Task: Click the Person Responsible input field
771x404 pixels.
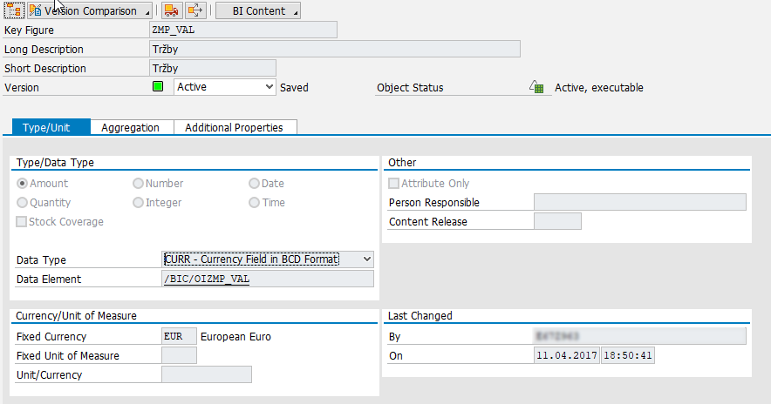Action: tap(639, 202)
